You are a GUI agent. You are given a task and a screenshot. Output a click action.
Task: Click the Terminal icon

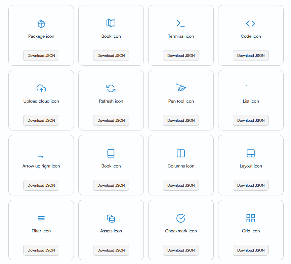(x=181, y=24)
